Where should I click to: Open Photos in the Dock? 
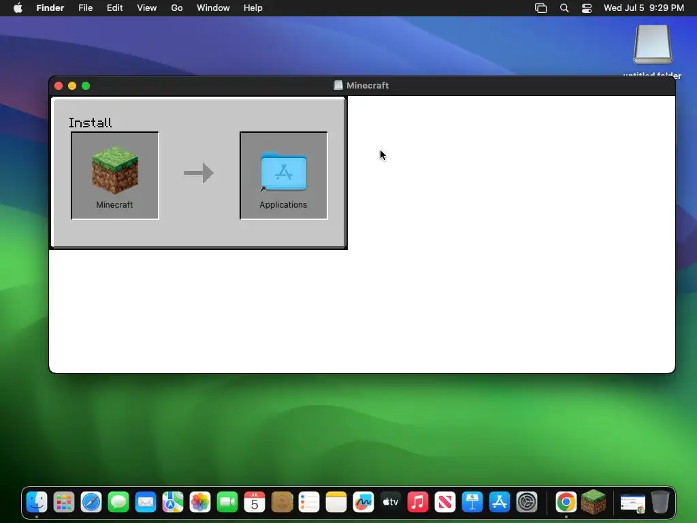(200, 502)
